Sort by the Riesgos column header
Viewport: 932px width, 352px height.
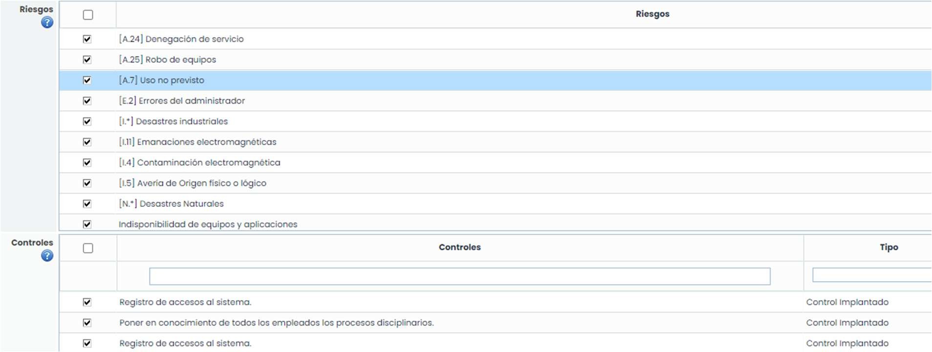point(652,14)
